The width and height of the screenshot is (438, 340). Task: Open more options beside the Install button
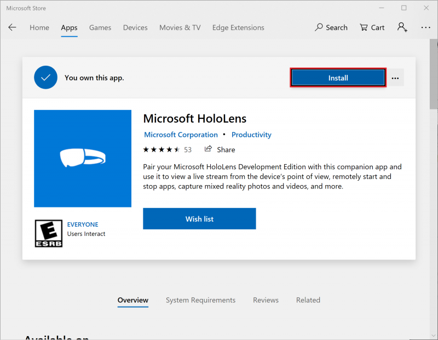pyautogui.click(x=395, y=78)
